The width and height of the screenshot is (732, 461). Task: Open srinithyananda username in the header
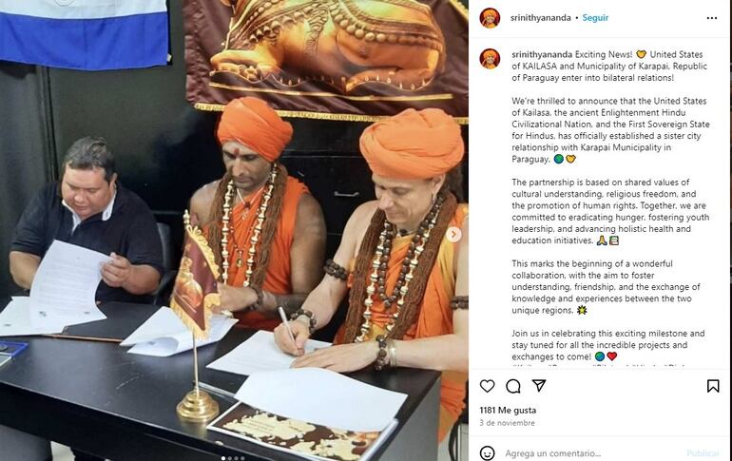541,18
